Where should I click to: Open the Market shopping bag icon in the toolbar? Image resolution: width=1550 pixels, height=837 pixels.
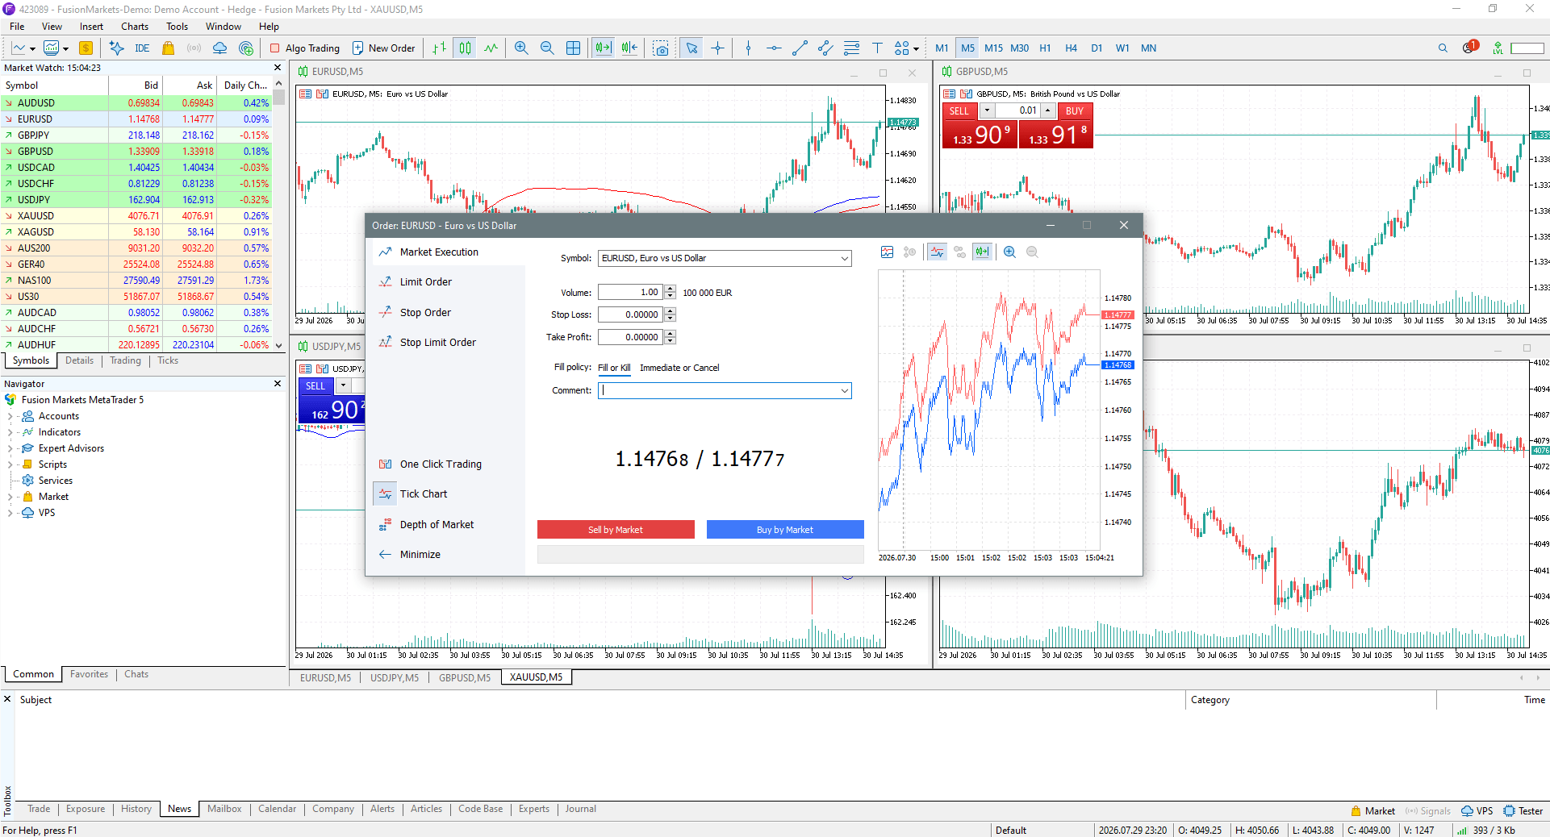click(x=168, y=48)
